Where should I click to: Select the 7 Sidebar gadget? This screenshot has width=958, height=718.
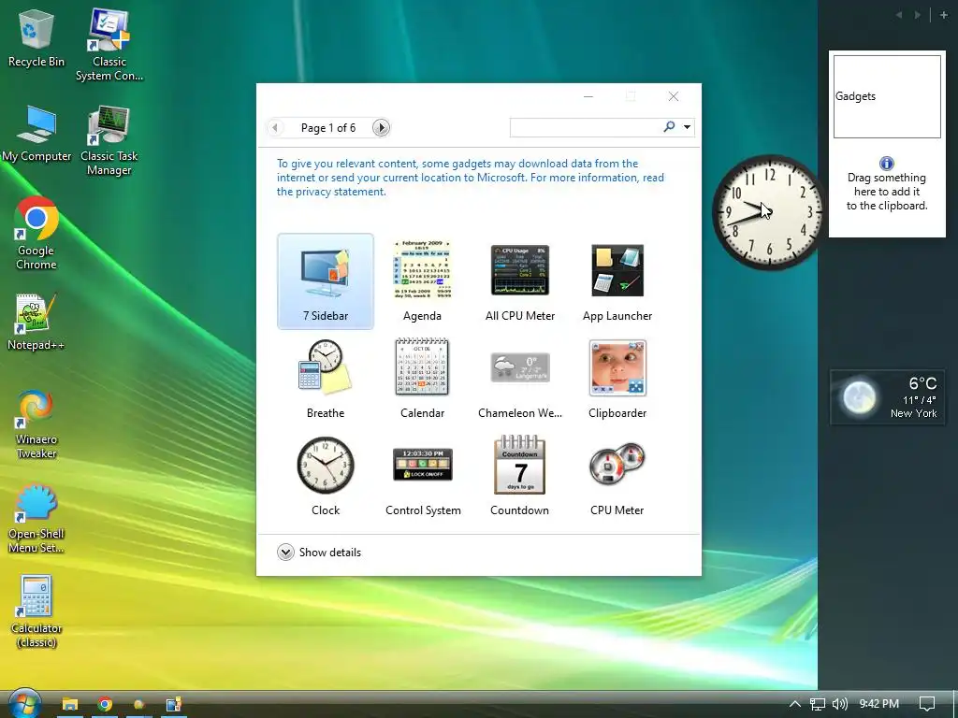pyautogui.click(x=325, y=281)
